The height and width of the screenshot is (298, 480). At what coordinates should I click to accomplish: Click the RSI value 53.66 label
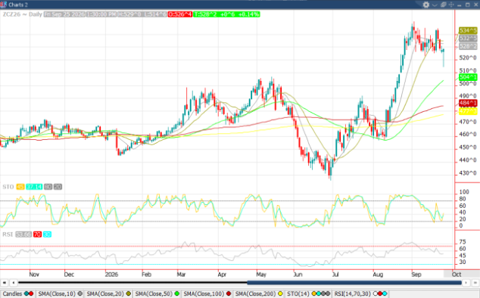click(23, 234)
